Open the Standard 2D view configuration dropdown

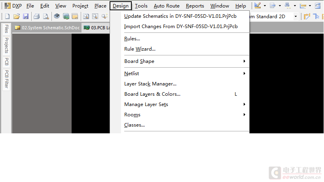[296, 16]
